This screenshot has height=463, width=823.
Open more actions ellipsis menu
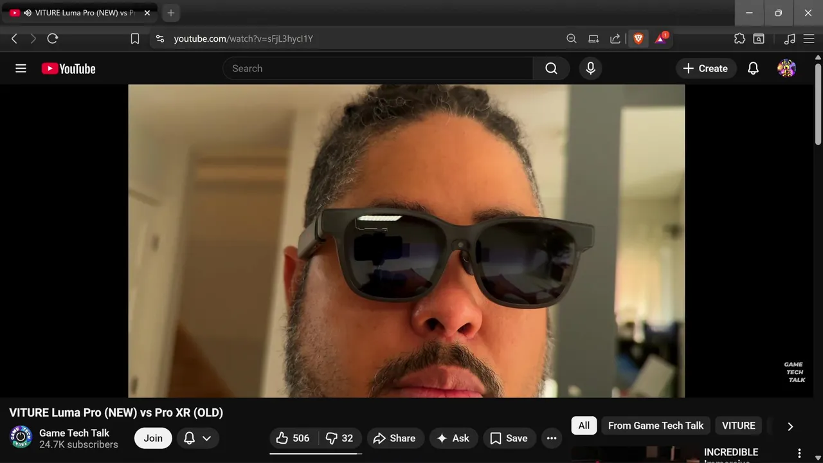pyautogui.click(x=552, y=438)
